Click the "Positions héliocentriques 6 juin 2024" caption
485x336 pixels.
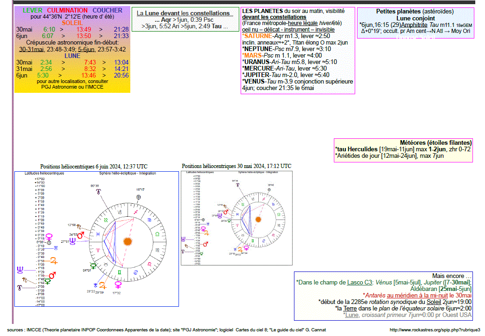coord(94,167)
